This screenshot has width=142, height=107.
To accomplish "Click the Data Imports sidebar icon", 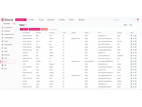I will click(3, 31).
